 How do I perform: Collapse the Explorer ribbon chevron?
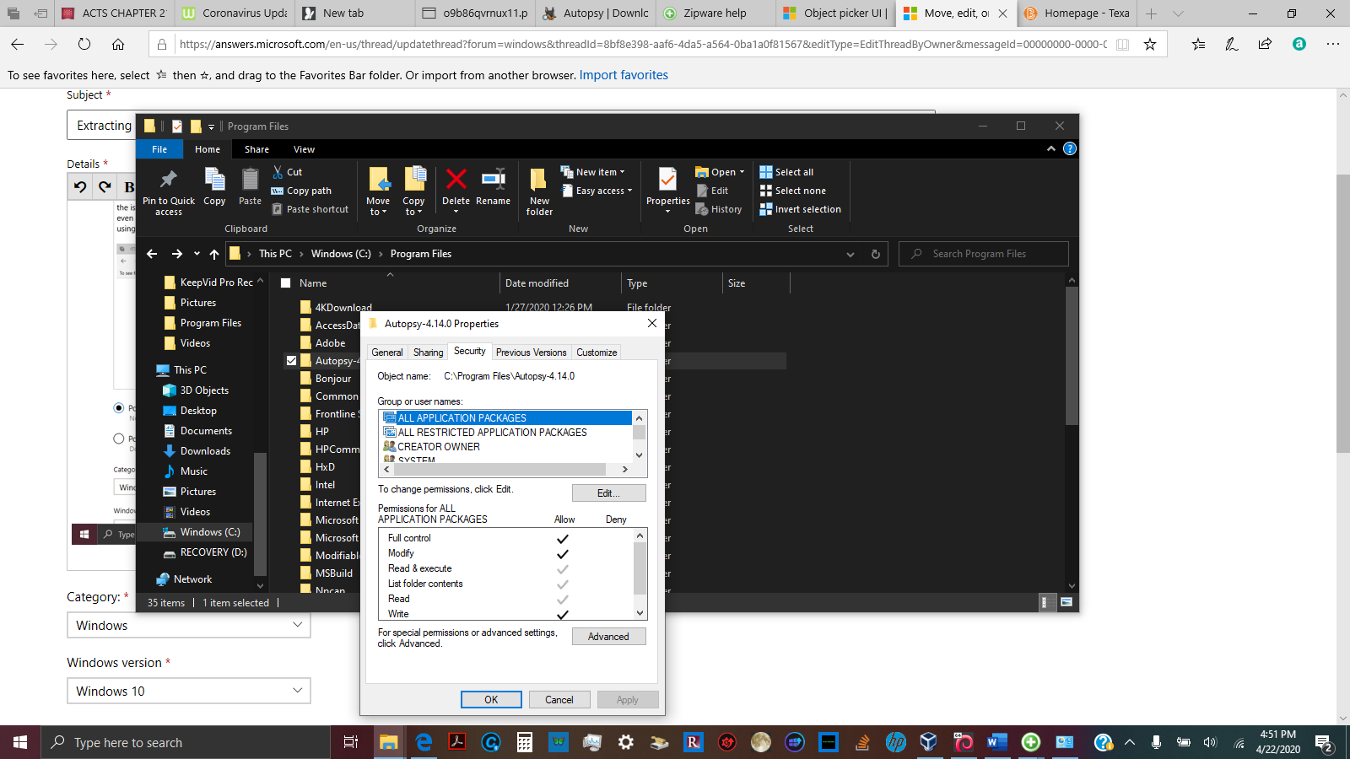[x=1050, y=148]
